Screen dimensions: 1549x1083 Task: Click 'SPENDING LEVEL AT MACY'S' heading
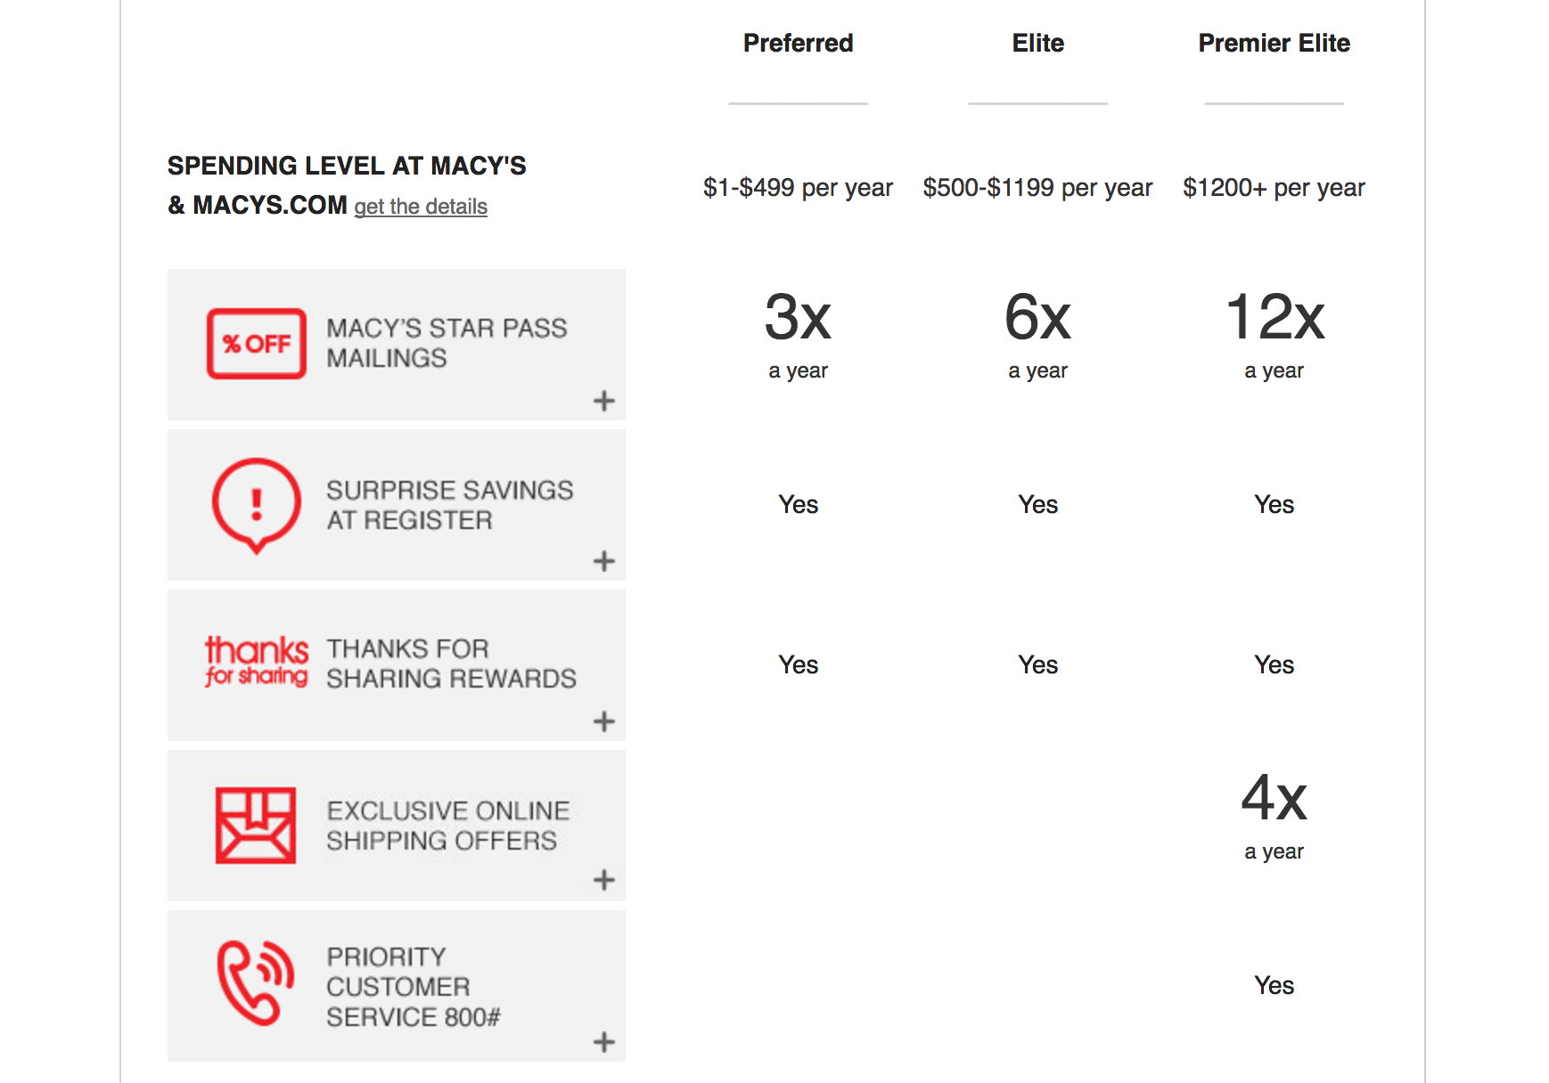[x=347, y=166]
